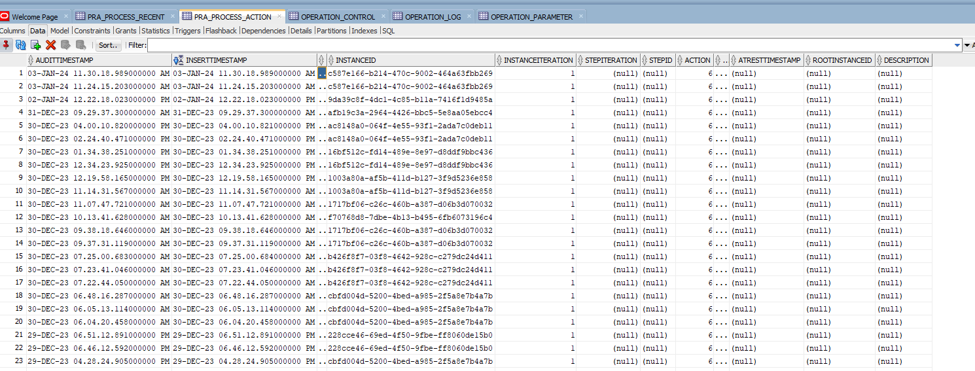Click the sort handle icon in INSTANCEID header
Screen dimensions: 975x371
[x=331, y=60]
